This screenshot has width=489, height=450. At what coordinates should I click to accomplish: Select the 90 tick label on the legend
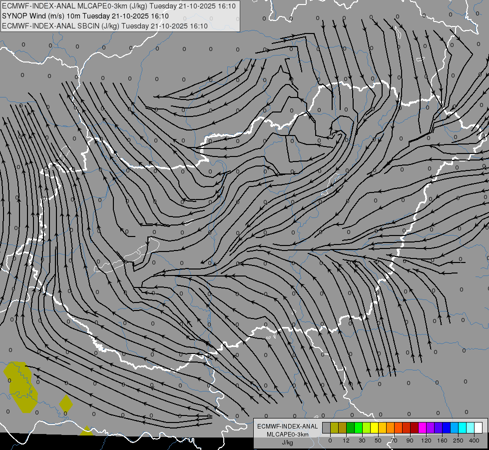(x=410, y=440)
